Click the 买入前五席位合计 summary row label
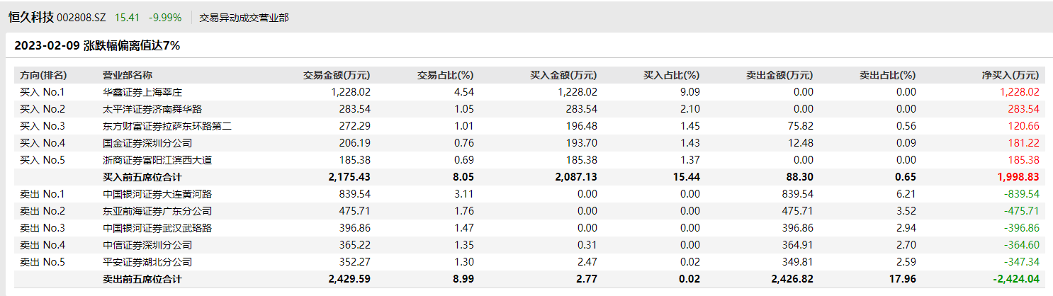This screenshot has height=296, width=1053. pyautogui.click(x=142, y=177)
